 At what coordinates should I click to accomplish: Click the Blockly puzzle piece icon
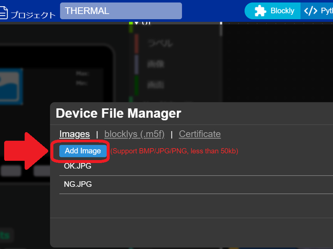point(259,11)
